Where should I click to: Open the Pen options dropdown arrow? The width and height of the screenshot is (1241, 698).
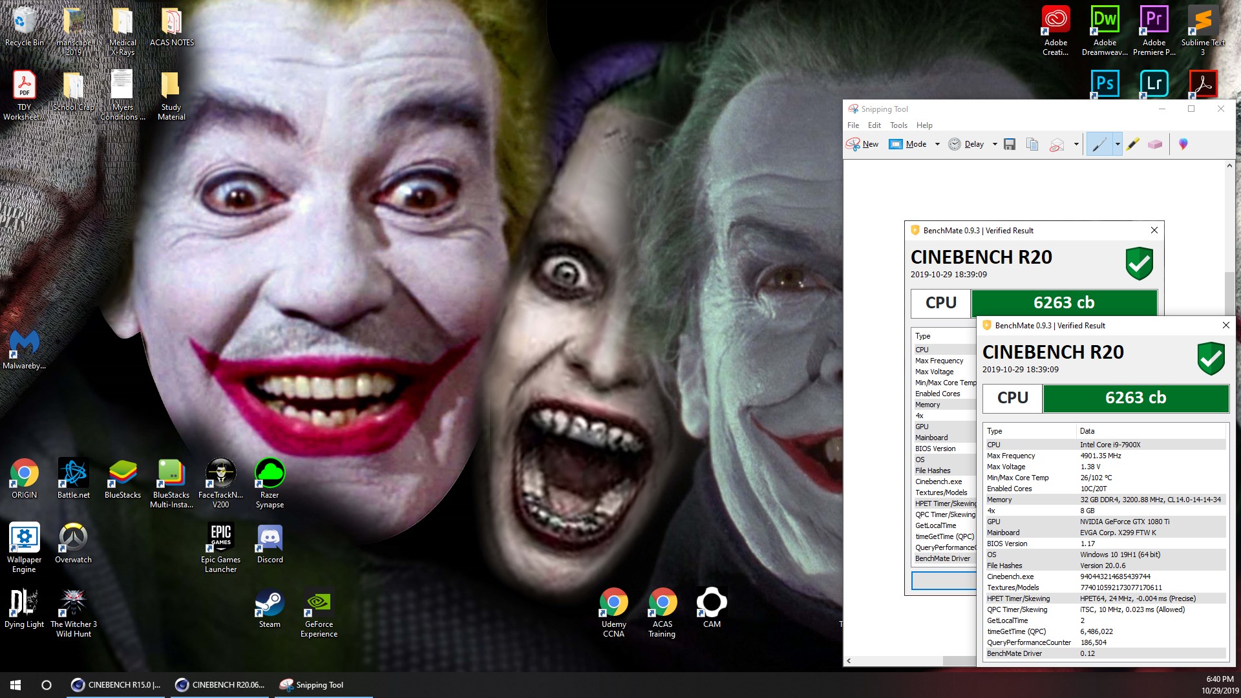tap(1118, 144)
